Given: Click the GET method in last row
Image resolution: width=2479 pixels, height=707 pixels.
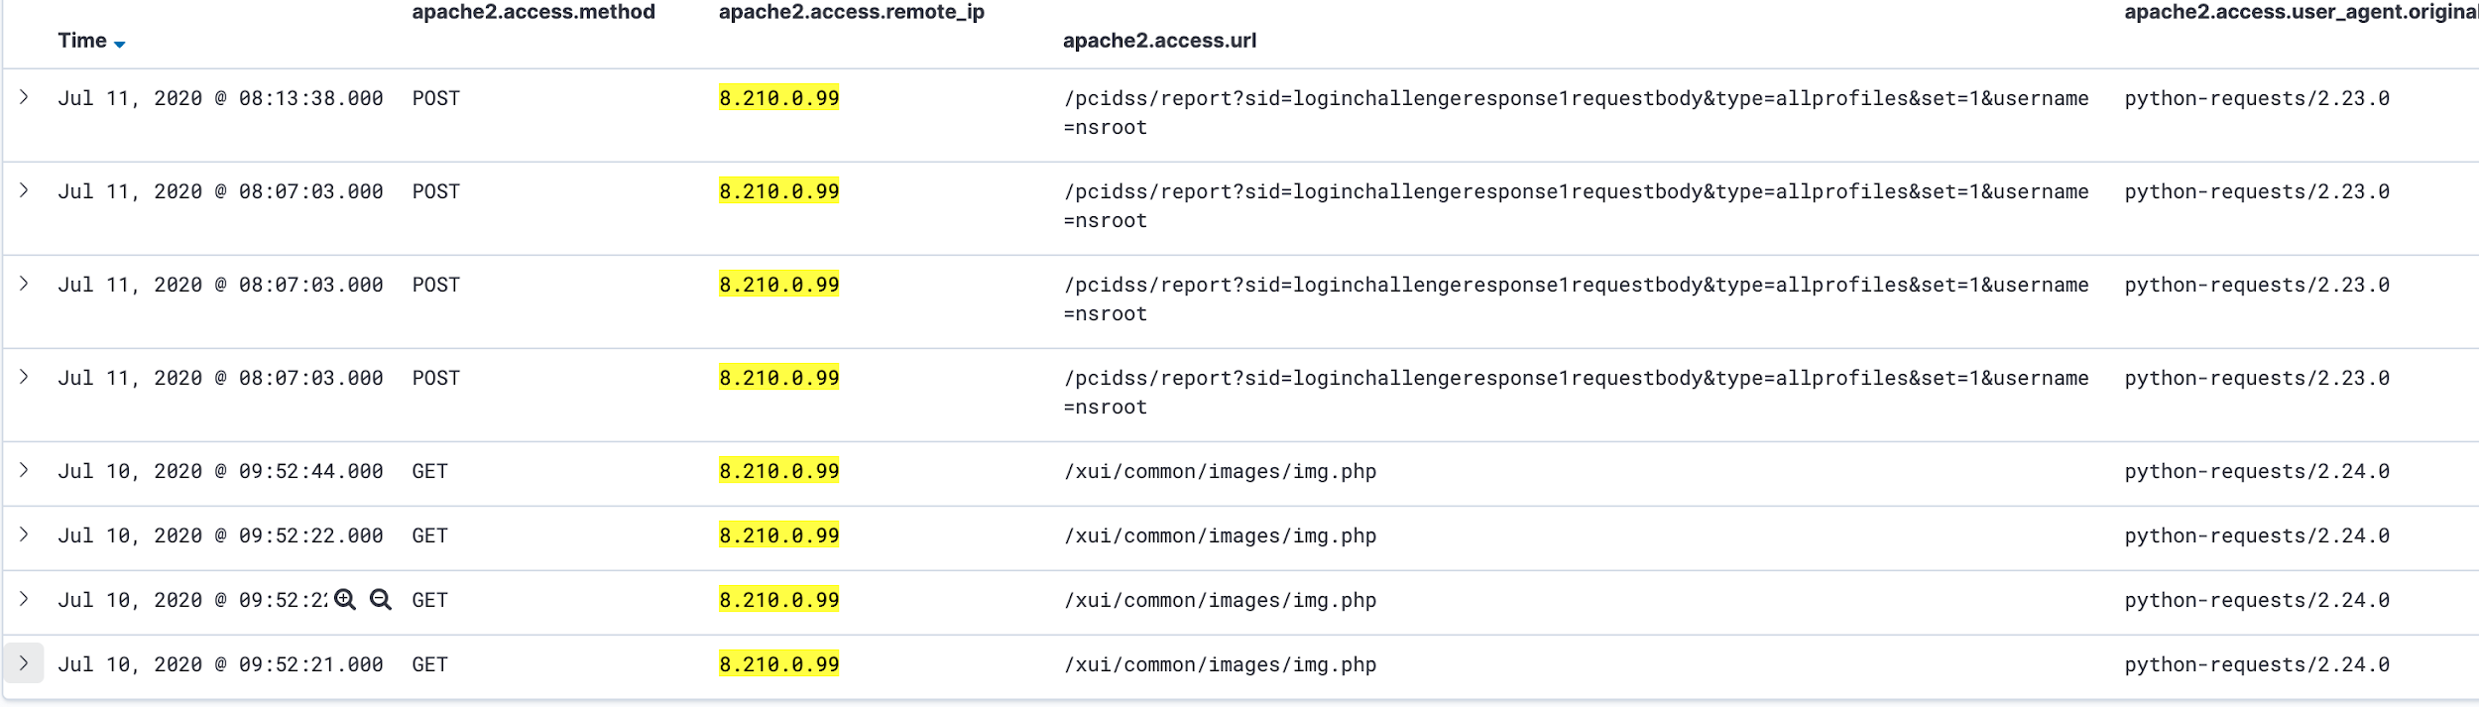Looking at the screenshot, I should 430,664.
